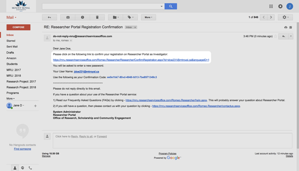Open the account avatar J
The height and width of the screenshot is (171, 299).
(290, 6)
